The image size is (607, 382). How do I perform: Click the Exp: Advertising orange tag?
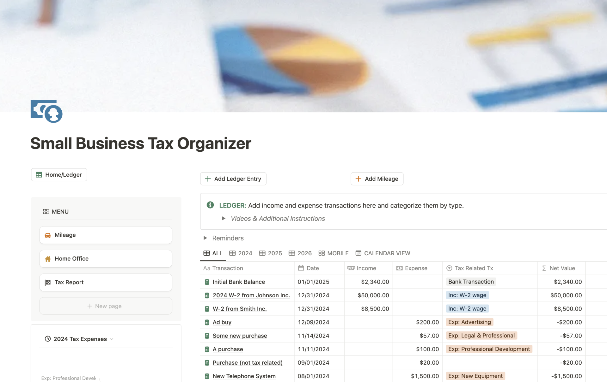coord(469,322)
